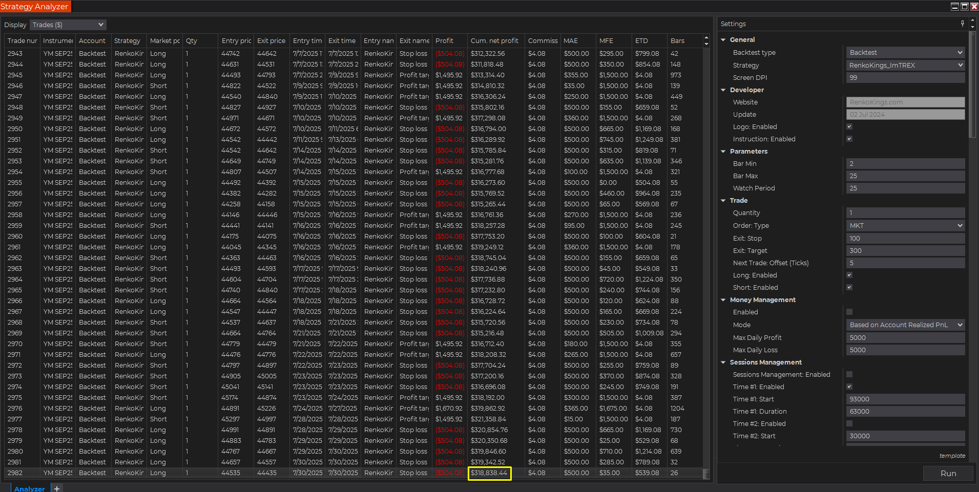The width and height of the screenshot is (979, 492).
Task: Enable Money Management checkbox
Action: [x=849, y=311]
